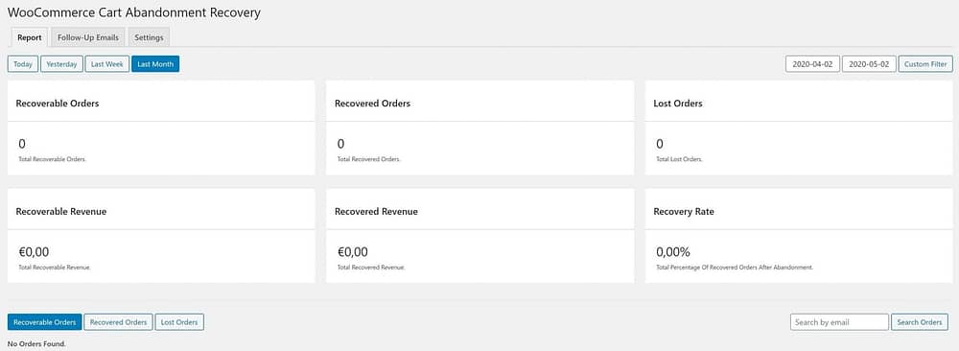Focus the Search by email field
The width and height of the screenshot is (959, 351).
point(839,322)
